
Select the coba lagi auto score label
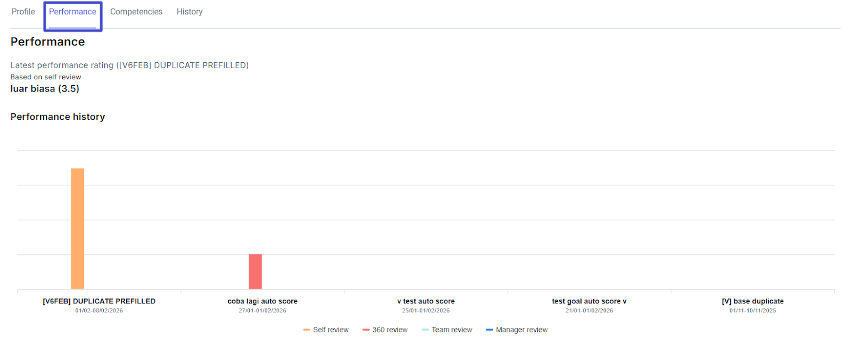click(x=263, y=301)
